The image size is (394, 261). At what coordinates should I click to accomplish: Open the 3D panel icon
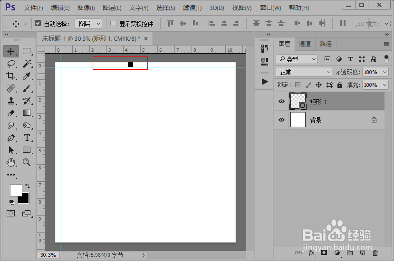(264, 62)
